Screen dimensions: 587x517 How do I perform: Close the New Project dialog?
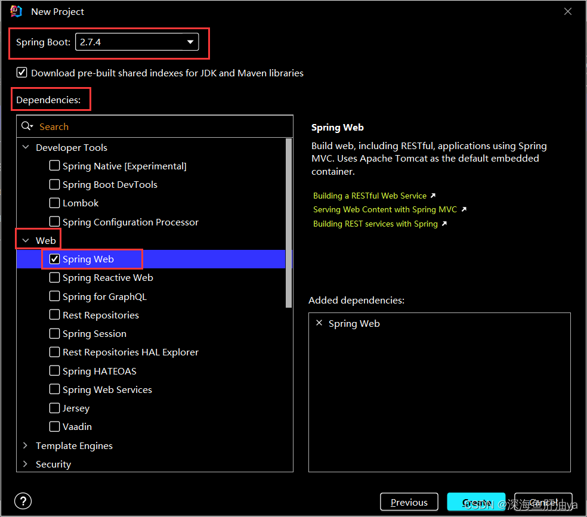coord(567,11)
